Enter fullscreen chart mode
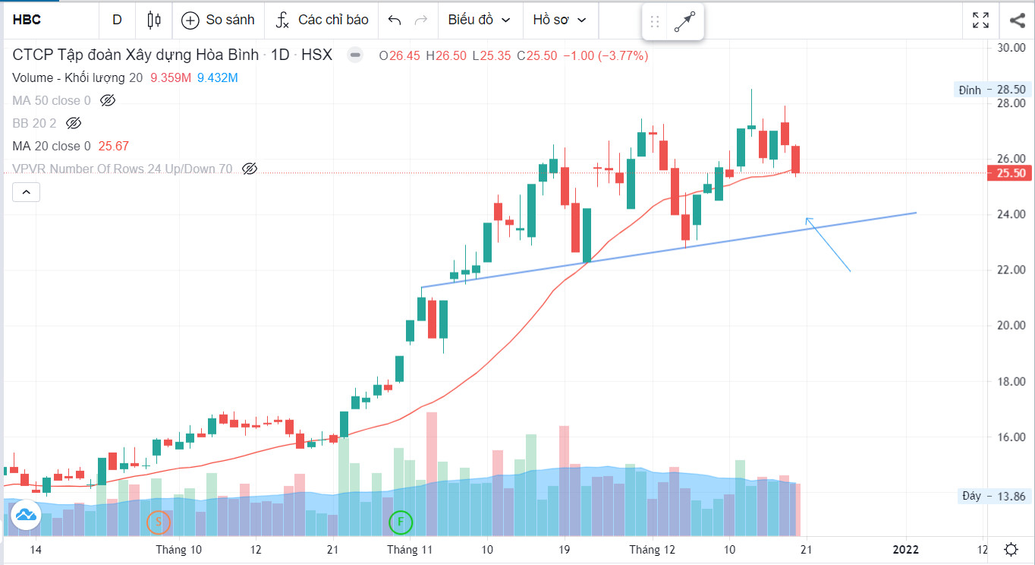 (980, 20)
